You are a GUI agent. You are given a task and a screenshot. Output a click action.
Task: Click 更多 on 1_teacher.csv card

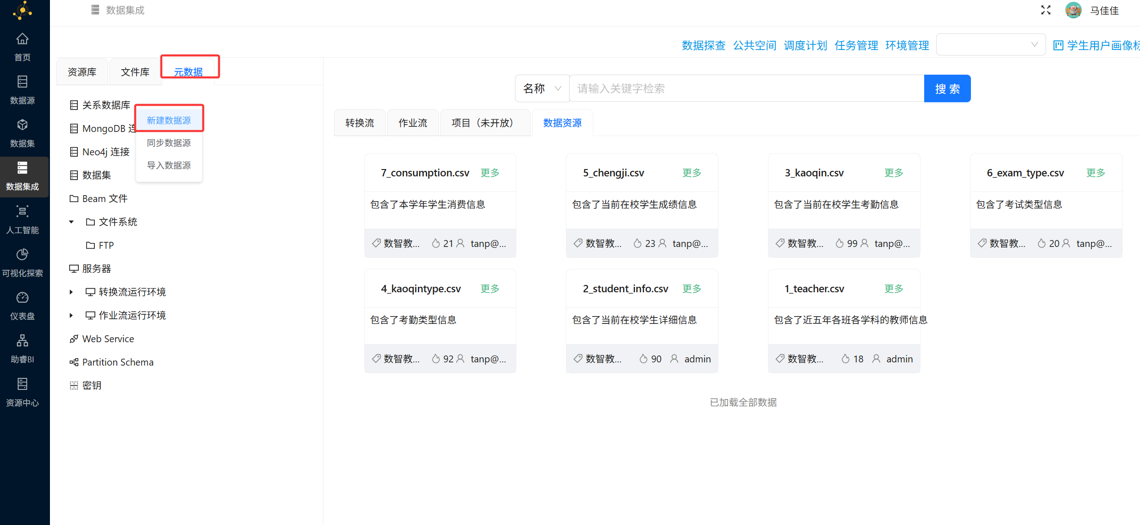click(894, 289)
